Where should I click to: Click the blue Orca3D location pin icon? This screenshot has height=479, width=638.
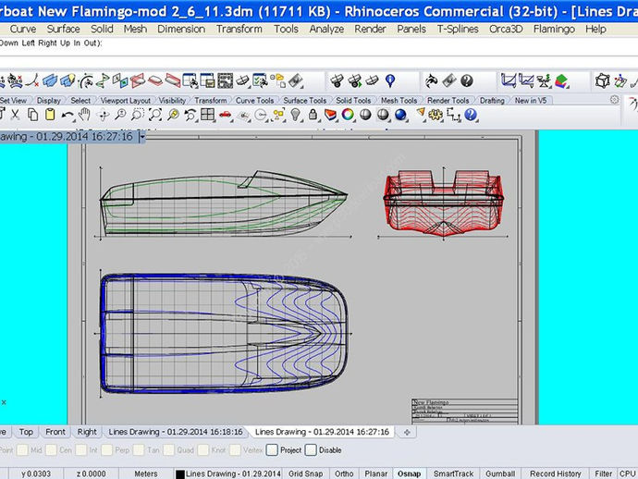coord(390,80)
